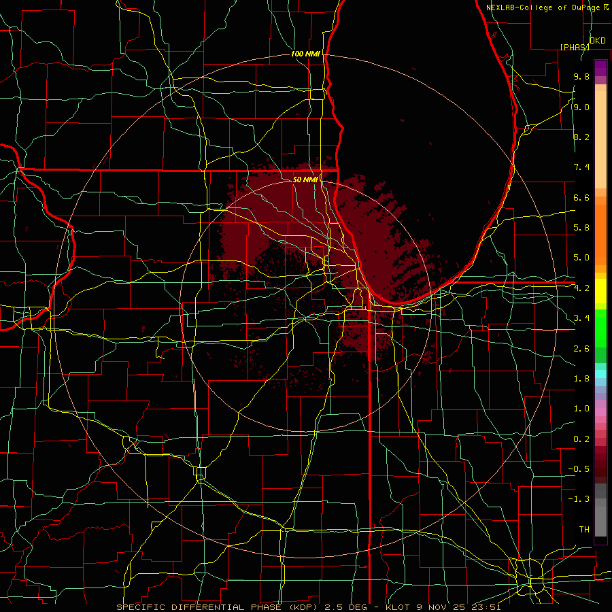
Task: Click the 1.0 color scale value
Action: coord(581,409)
